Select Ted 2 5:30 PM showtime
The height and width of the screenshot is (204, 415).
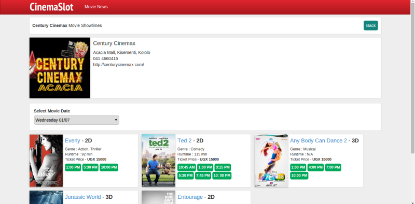[x=186, y=176]
